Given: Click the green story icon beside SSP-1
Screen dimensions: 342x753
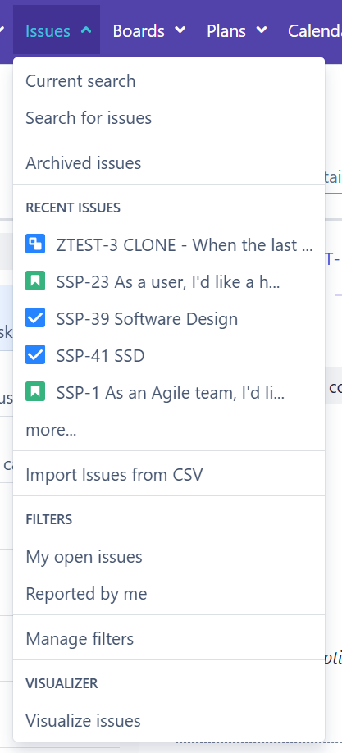Looking at the screenshot, I should point(35,392).
